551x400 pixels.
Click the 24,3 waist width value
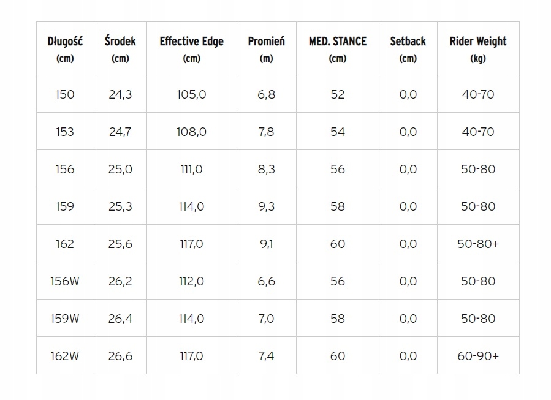(120, 94)
